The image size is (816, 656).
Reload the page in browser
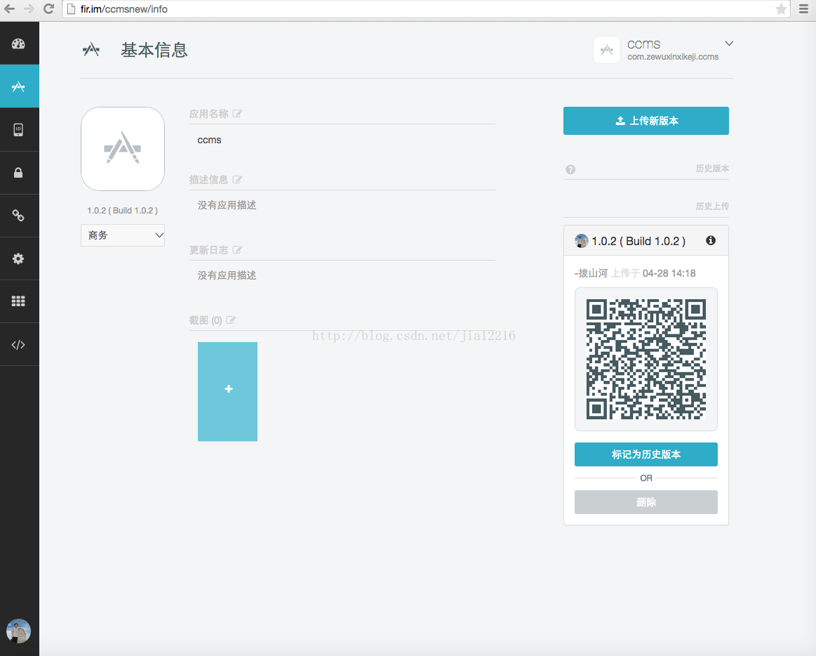pos(49,9)
